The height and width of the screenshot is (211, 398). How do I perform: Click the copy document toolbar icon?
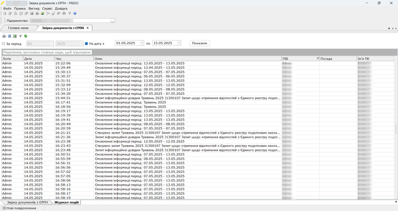click(x=21, y=13)
